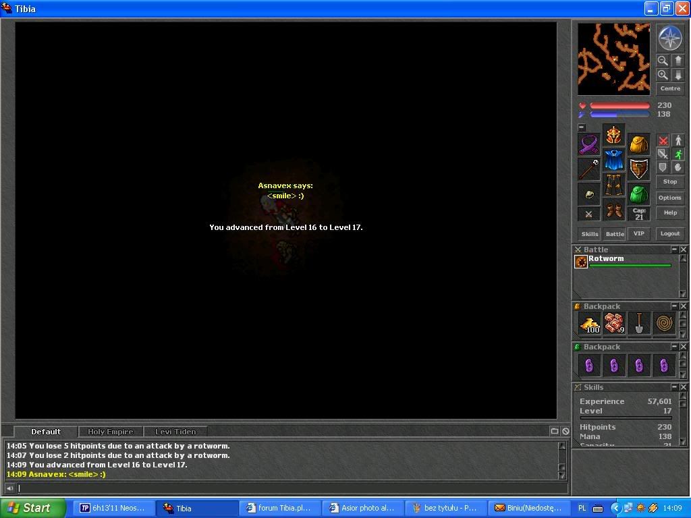Image resolution: width=691 pixels, height=518 pixels.
Task: Move minimap view one floor down
Action: click(x=678, y=75)
